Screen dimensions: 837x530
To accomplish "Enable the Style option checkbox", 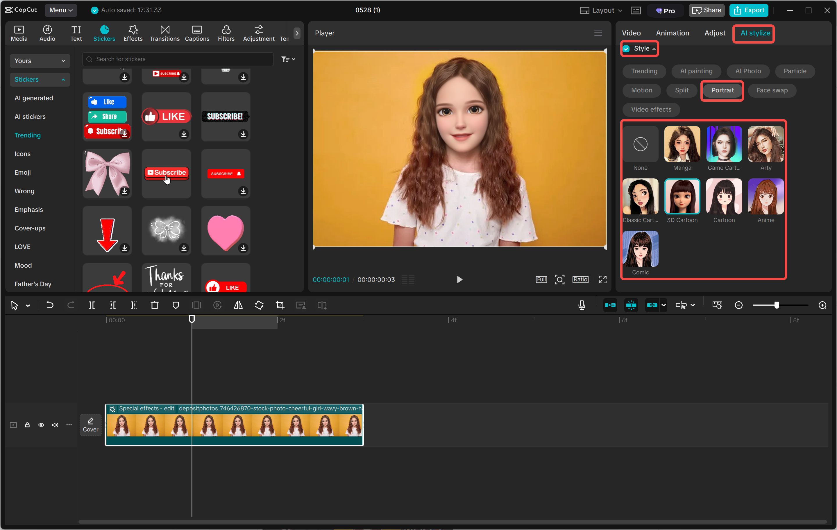I will click(626, 49).
